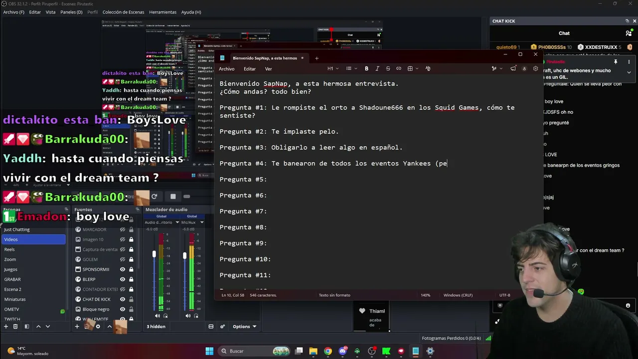638x359 pixels.
Task: Mute the Audio del escritorio channel
Action: click(x=158, y=316)
